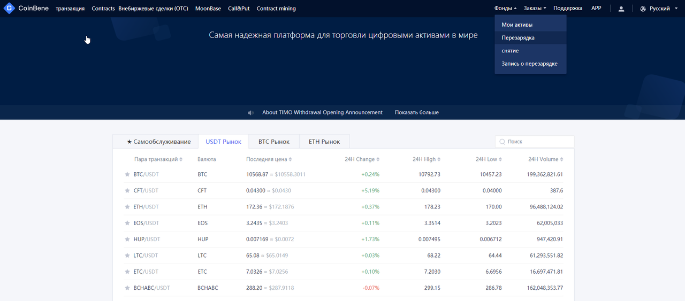This screenshot has width=685, height=301.
Task: Sort by Пара транзакций column arrows
Action: [181, 159]
